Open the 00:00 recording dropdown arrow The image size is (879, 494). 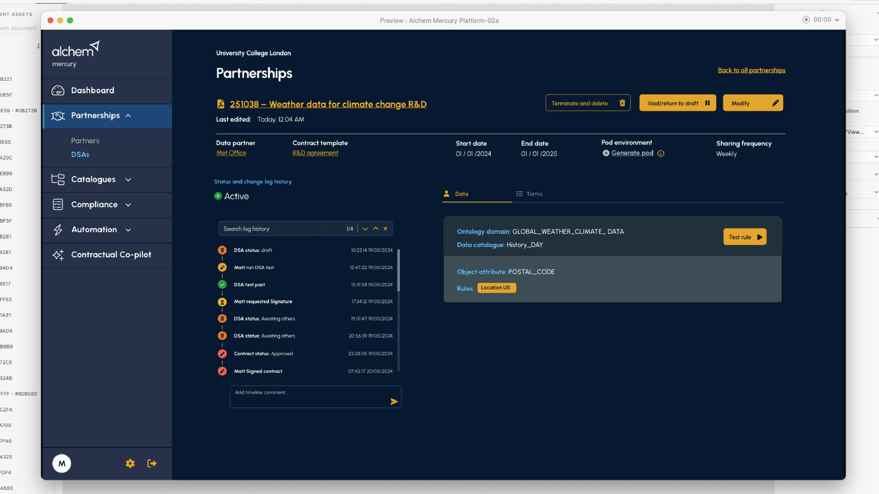[x=837, y=20]
